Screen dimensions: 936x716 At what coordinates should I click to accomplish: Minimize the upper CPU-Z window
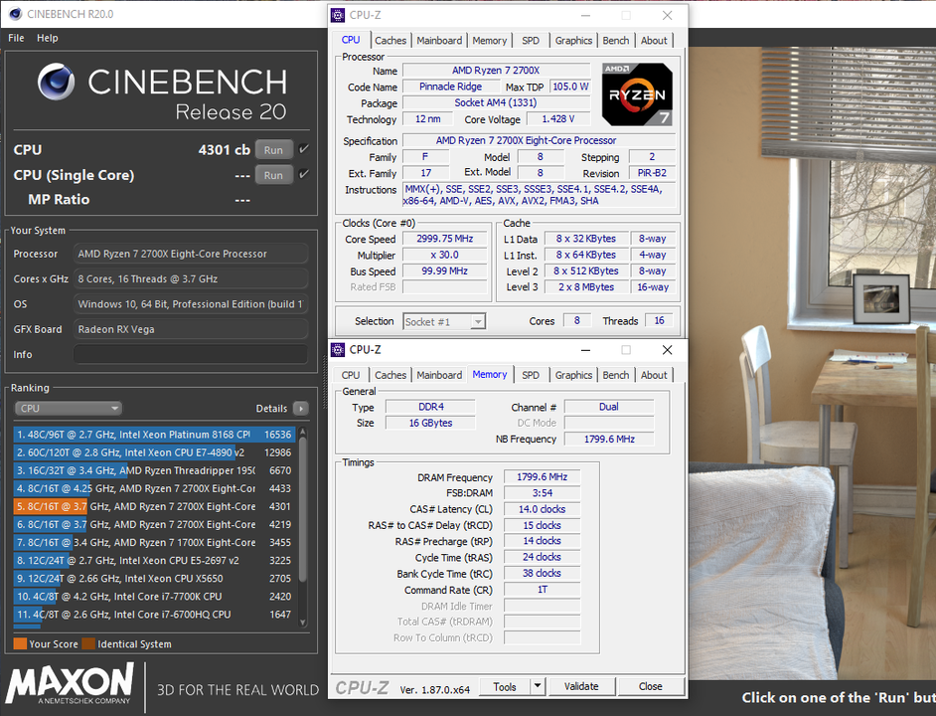tap(585, 15)
